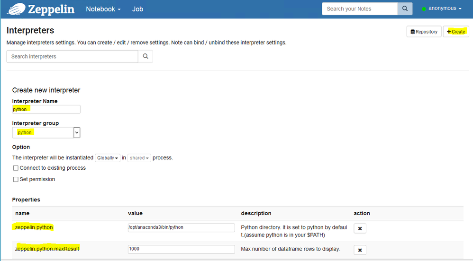
Task: Enable Connect to existing process
Action: tap(16, 168)
